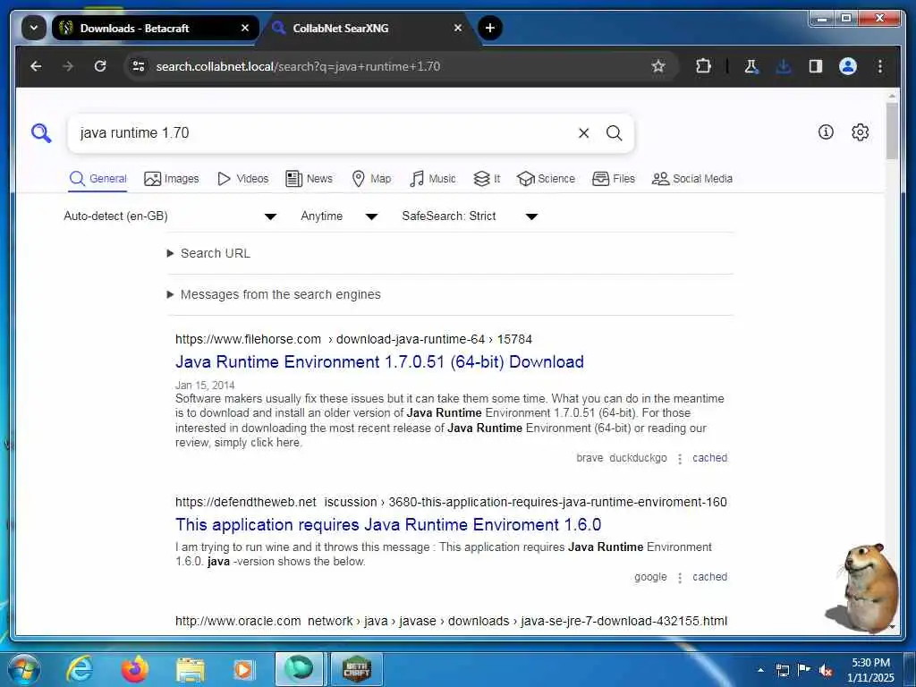Screen dimensions: 916x687
Task: Open cached link for defendtheweb result
Action: click(709, 577)
